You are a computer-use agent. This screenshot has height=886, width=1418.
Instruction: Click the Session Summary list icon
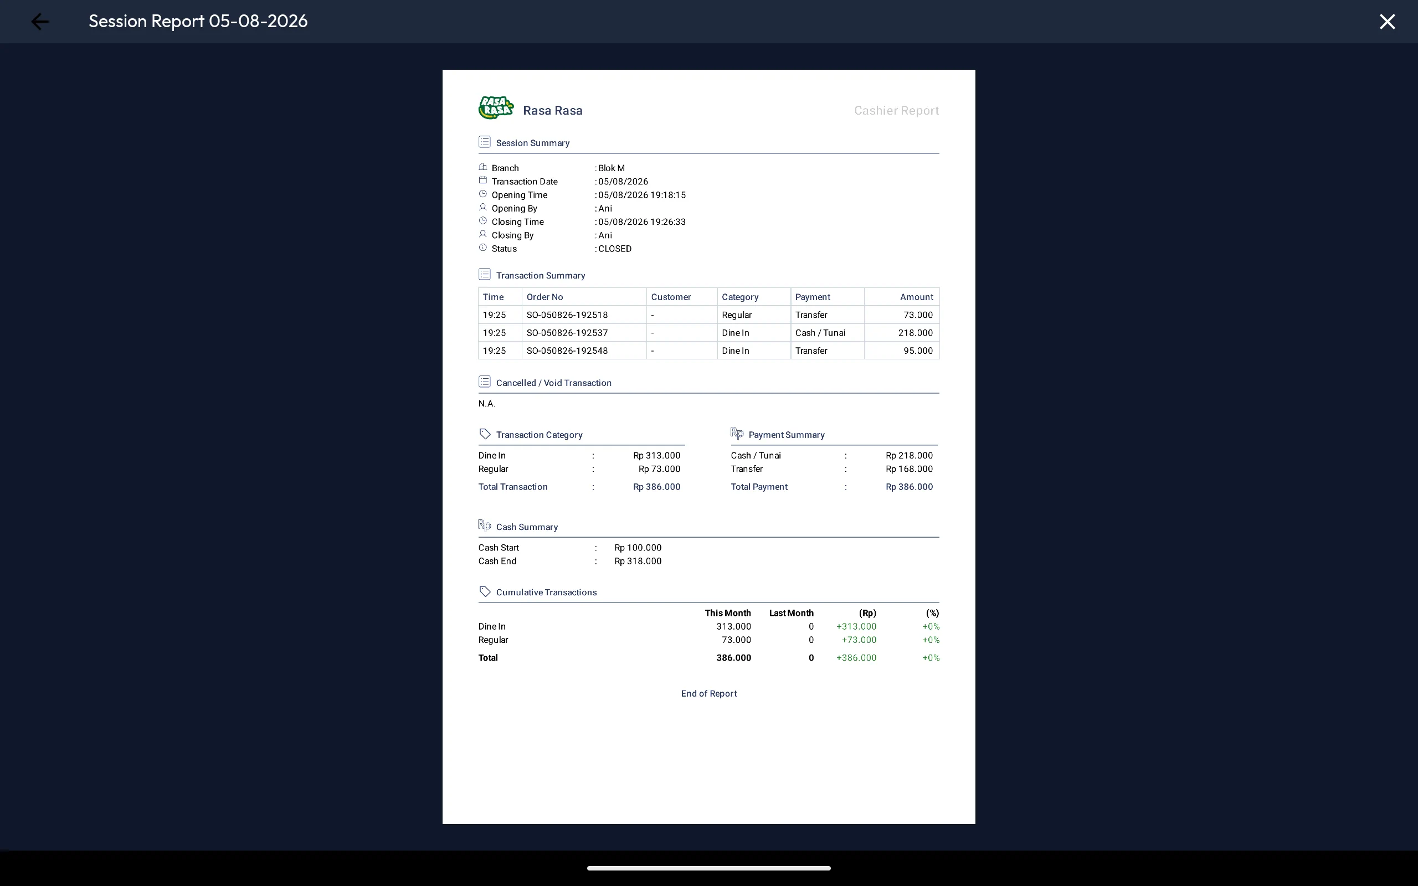click(485, 142)
